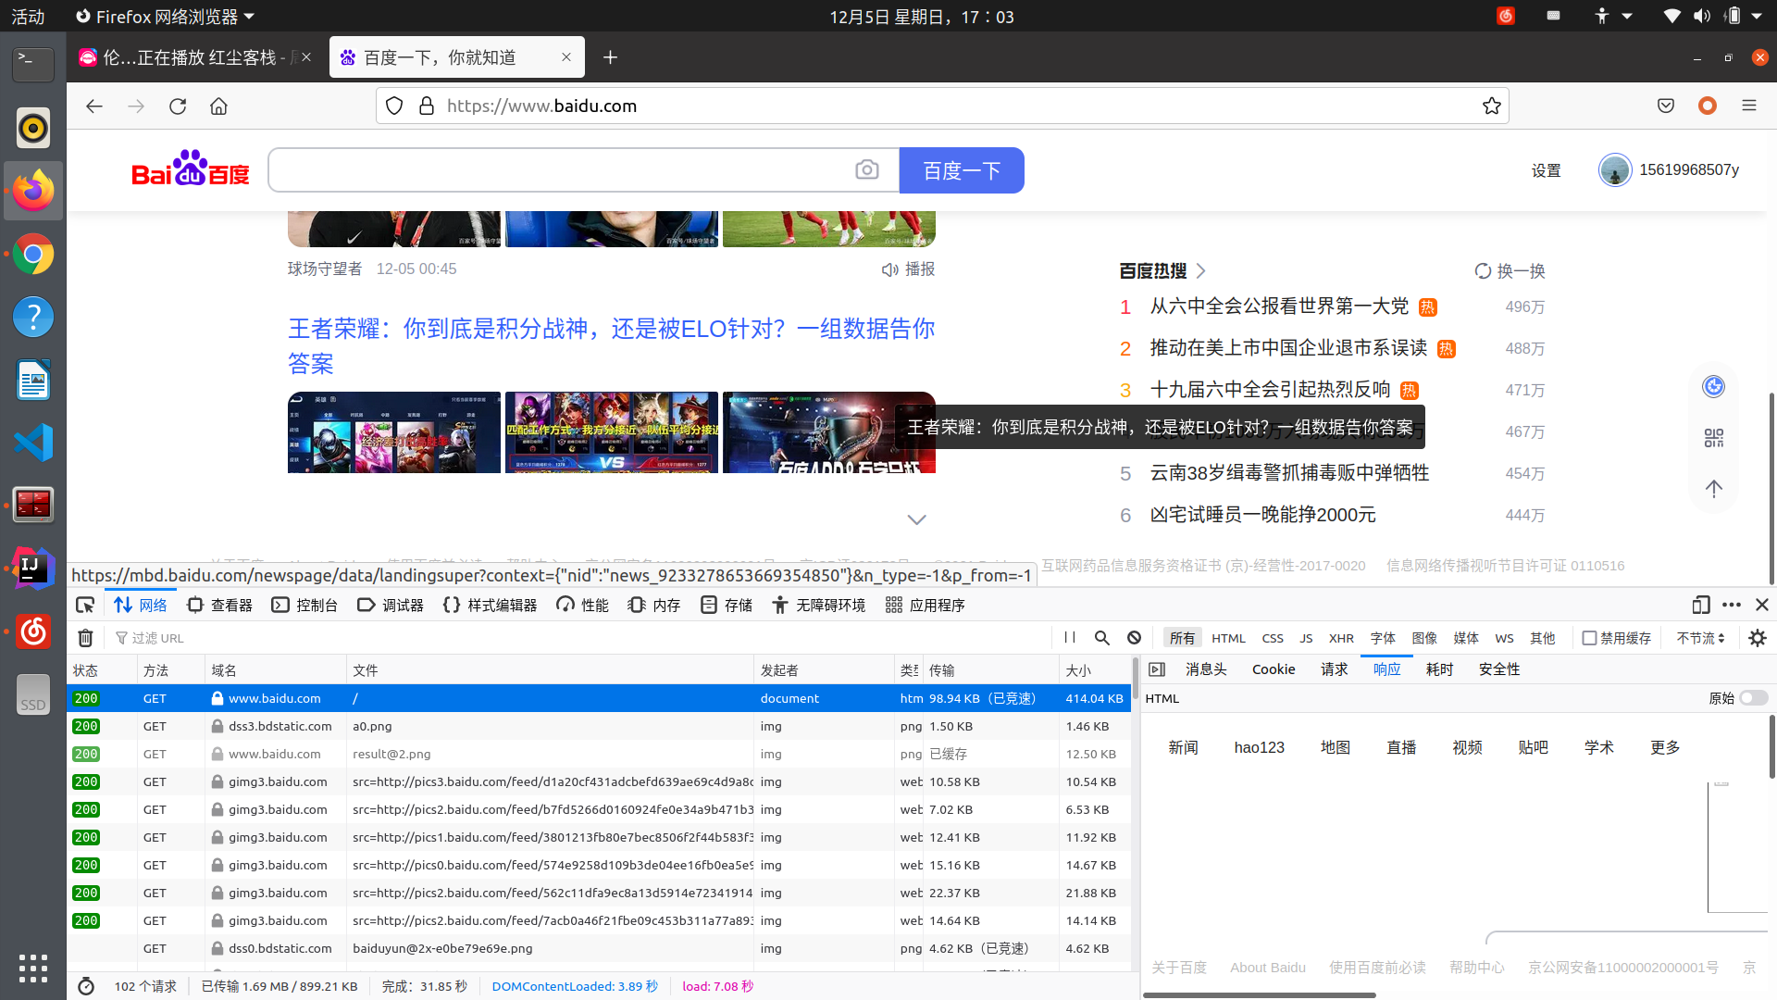Select the baiduyun@2x-e0be79e69e.png request row

point(599,948)
